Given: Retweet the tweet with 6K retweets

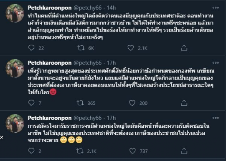Looking at the screenshot, I should [x=81, y=48].
